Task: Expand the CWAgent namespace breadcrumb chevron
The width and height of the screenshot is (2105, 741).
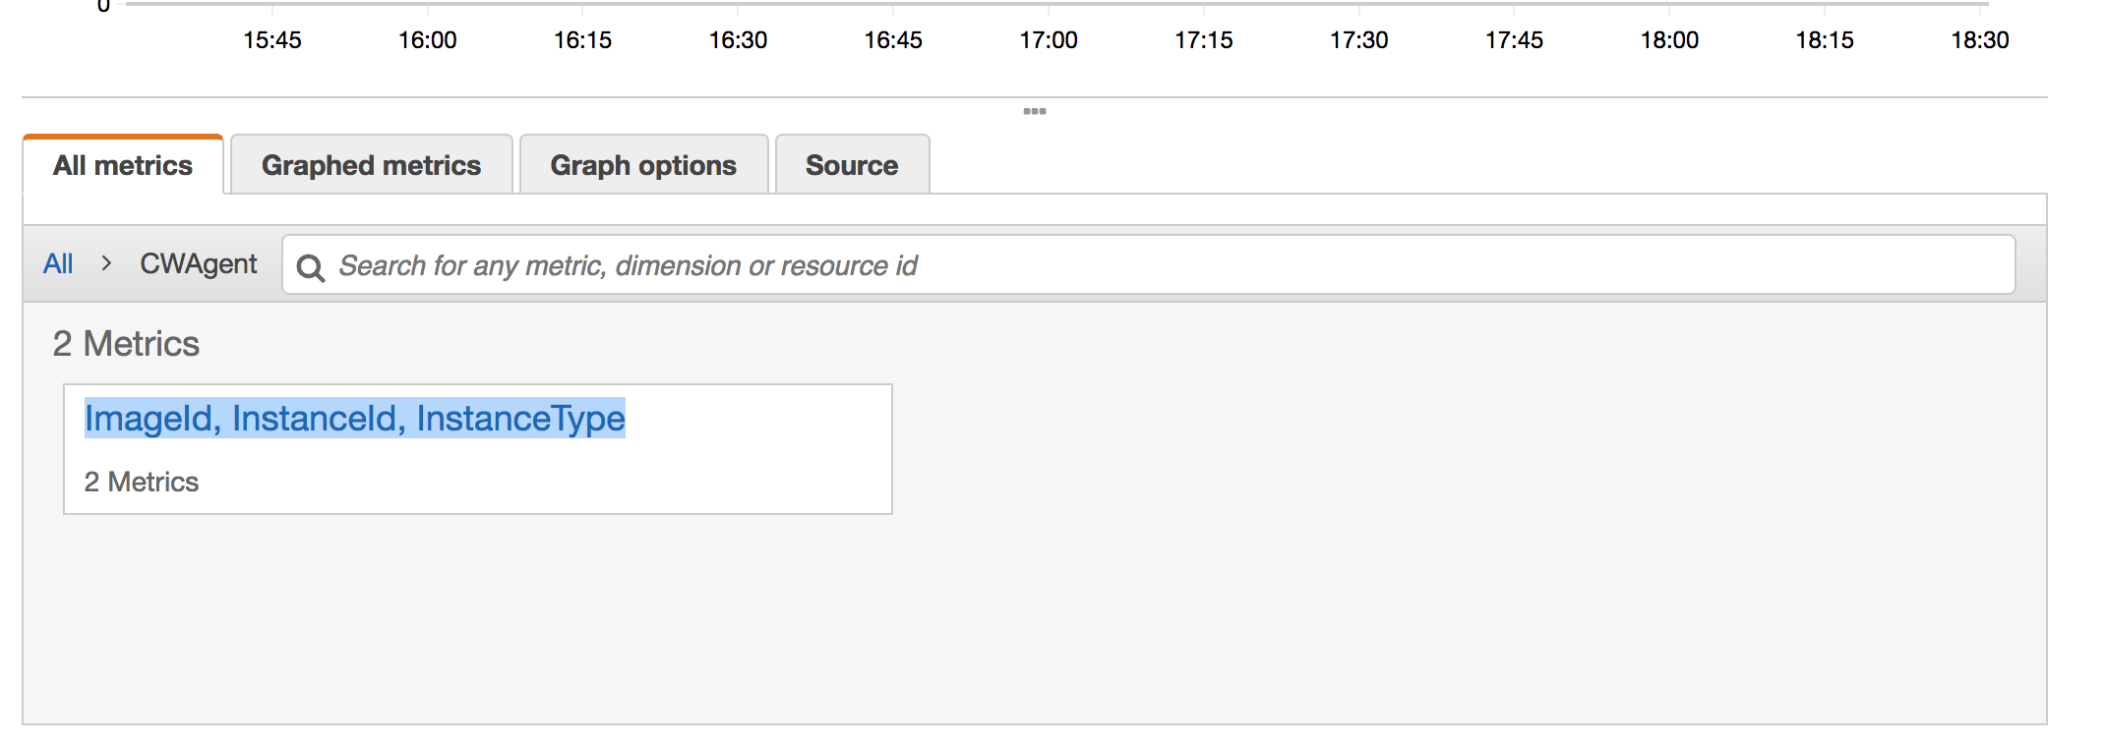Action: pos(108,263)
